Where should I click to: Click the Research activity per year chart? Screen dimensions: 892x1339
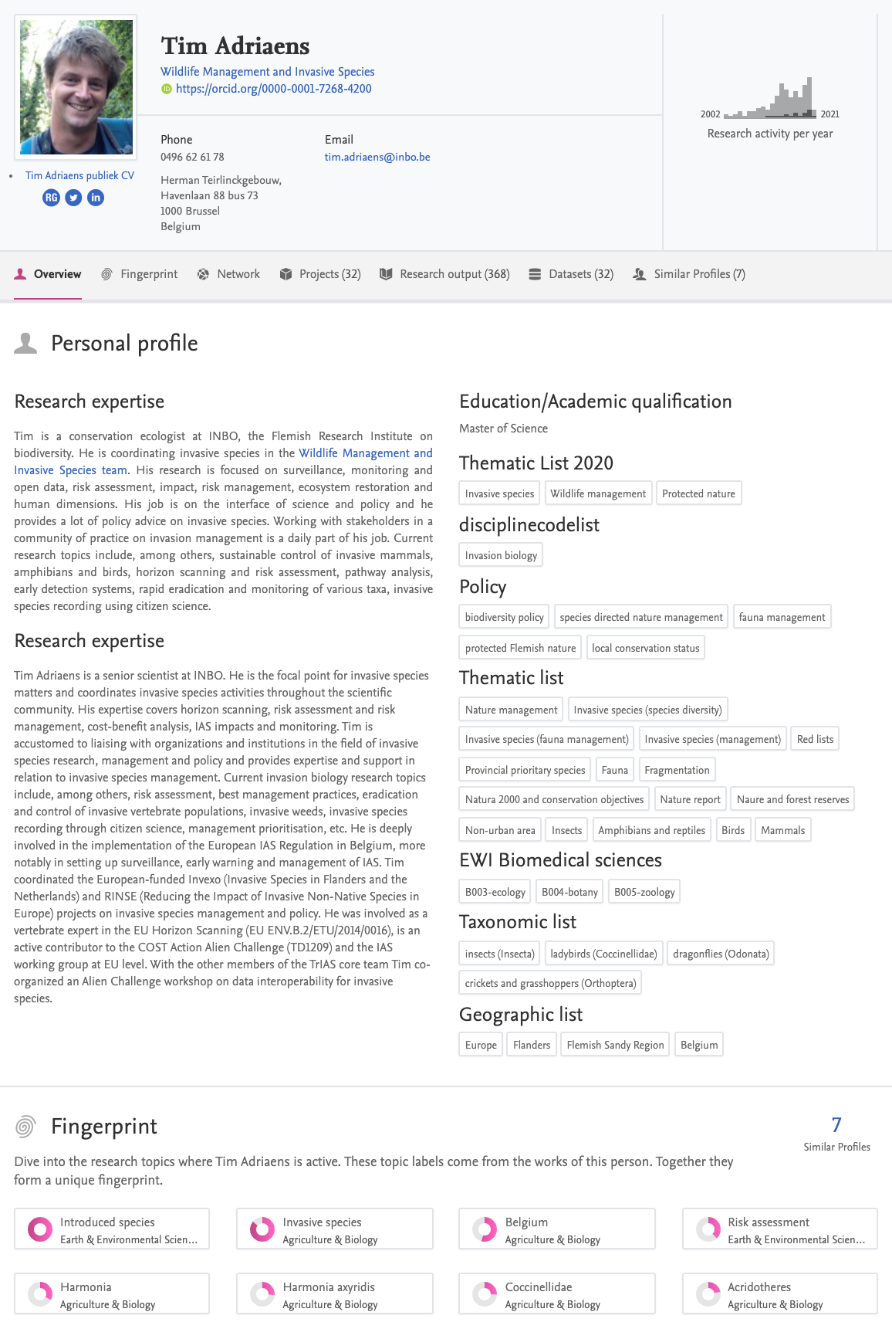click(770, 100)
